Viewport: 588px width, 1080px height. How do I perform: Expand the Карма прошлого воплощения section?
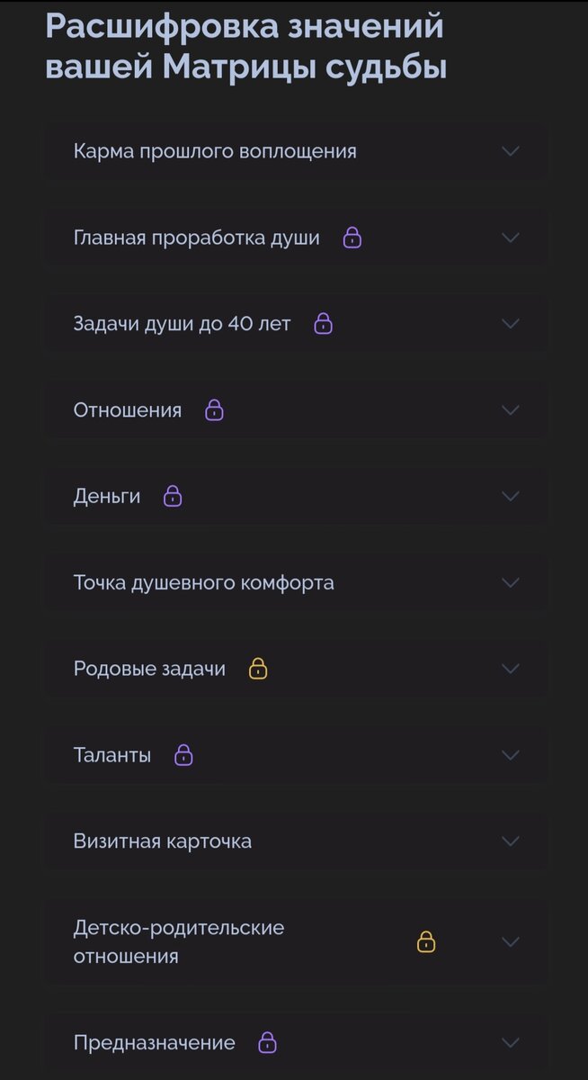point(510,150)
